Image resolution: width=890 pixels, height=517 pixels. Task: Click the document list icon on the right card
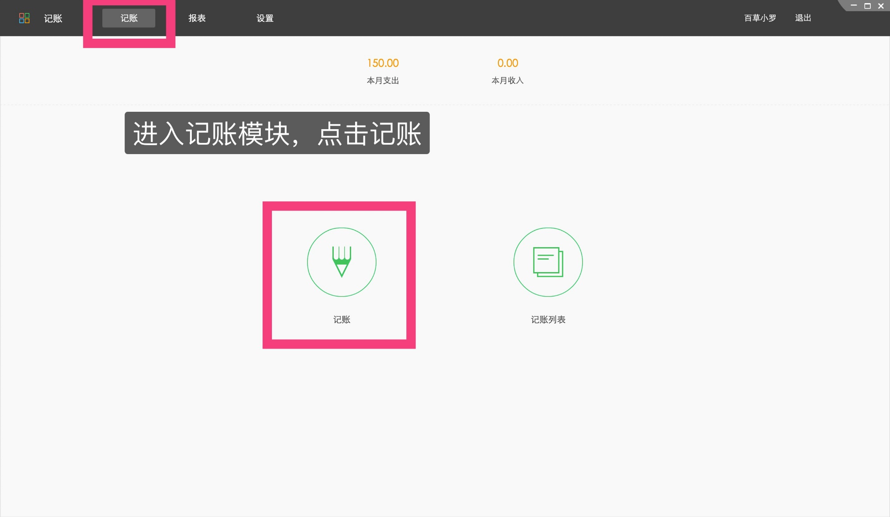pyautogui.click(x=548, y=262)
